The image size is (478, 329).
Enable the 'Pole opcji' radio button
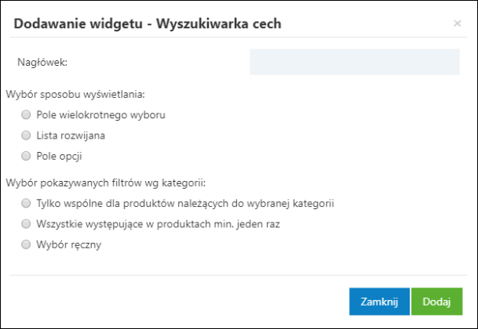point(26,155)
